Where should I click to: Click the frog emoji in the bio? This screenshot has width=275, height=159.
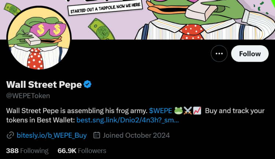(x=179, y=111)
